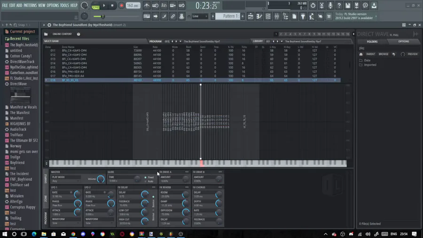Open DirectWave folder icon near Online Content
Image resolution: width=423 pixels, height=238 pixels.
(46, 34)
